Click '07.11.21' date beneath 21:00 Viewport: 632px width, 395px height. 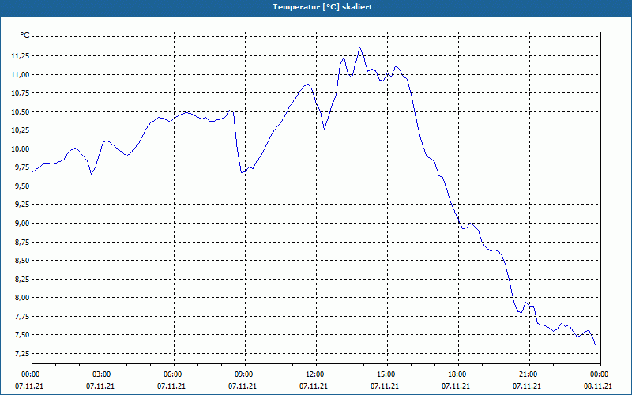[x=527, y=386]
